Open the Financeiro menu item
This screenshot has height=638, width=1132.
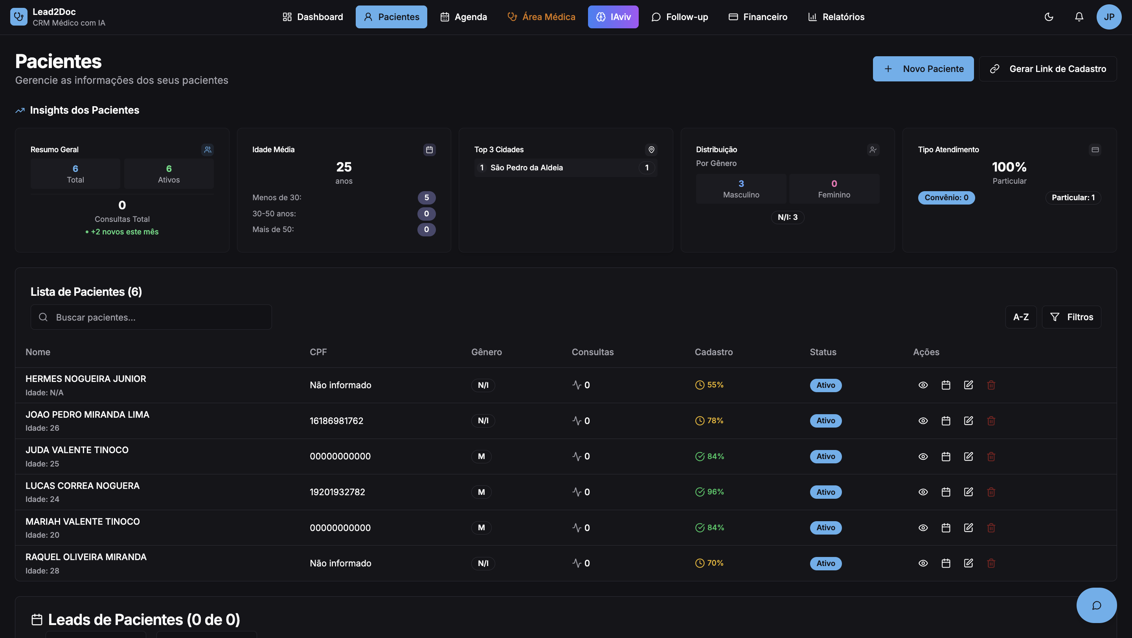click(x=757, y=17)
